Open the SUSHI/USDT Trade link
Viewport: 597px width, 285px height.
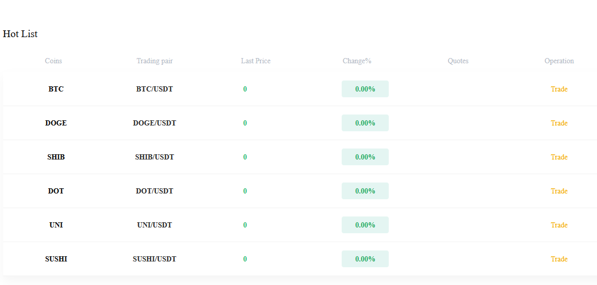point(559,259)
